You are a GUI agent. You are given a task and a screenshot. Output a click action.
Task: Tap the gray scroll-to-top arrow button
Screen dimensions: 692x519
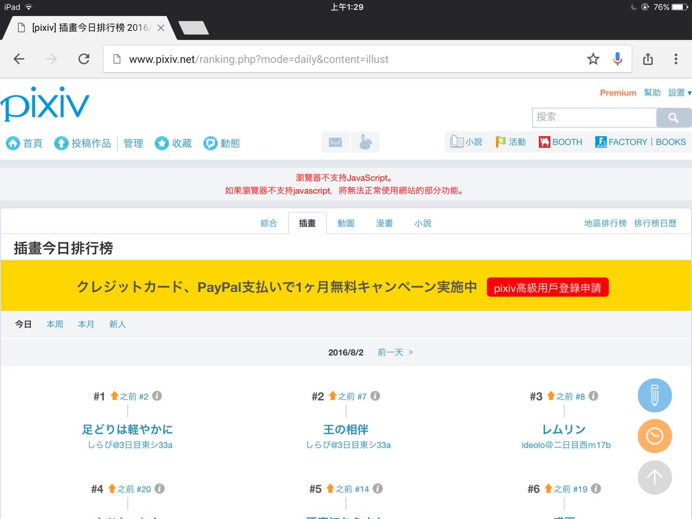(x=655, y=477)
